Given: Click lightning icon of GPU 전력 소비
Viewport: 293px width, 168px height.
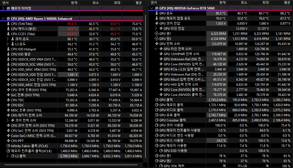Looking at the screenshot, I should coord(157,44).
